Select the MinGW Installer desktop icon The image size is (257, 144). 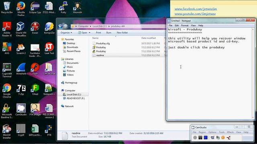7,132
